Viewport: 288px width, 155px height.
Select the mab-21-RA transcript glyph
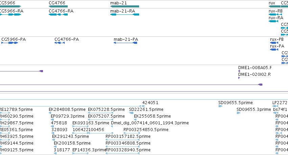(x=125, y=14)
